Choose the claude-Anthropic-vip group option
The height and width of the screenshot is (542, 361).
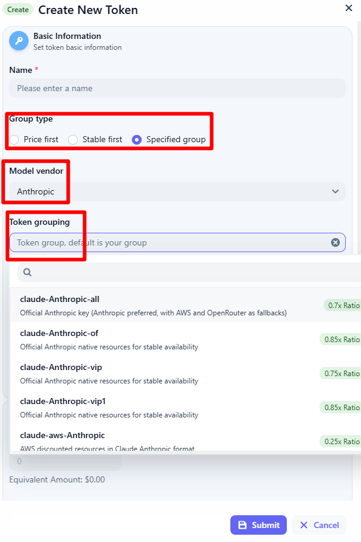pos(185,373)
